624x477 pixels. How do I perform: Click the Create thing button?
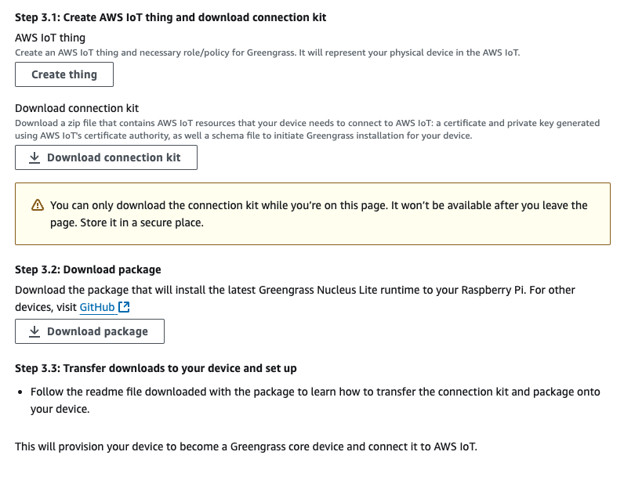[64, 74]
